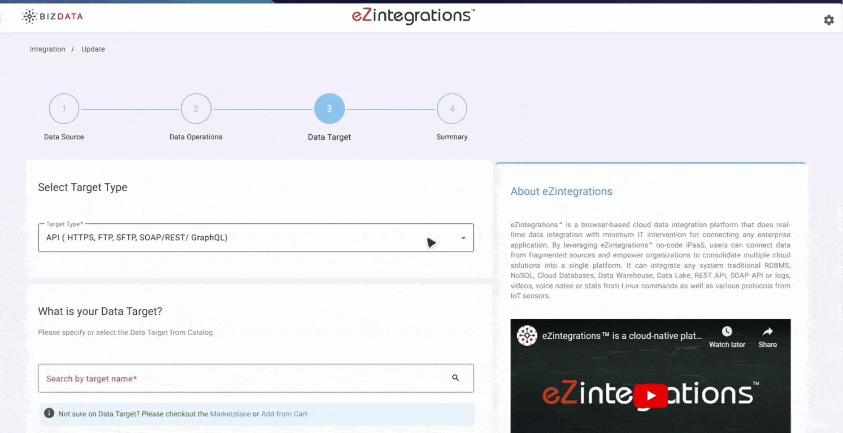Click the info icon in notice bar

49,413
